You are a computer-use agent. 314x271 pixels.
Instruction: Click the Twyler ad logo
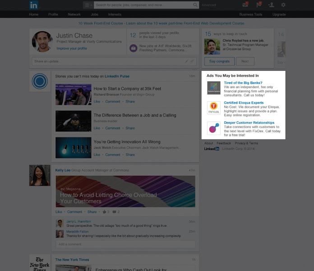[214, 108]
